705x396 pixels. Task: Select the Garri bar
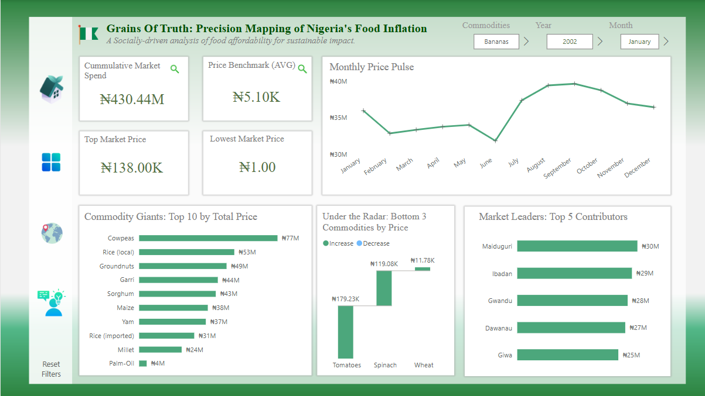178,280
